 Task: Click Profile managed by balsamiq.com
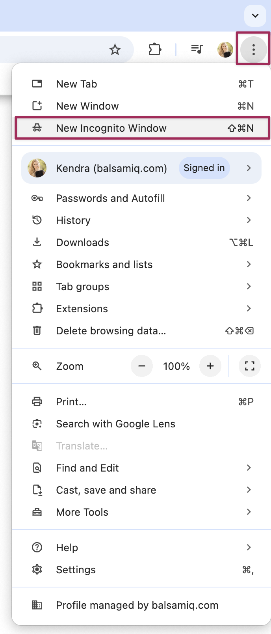(x=137, y=605)
